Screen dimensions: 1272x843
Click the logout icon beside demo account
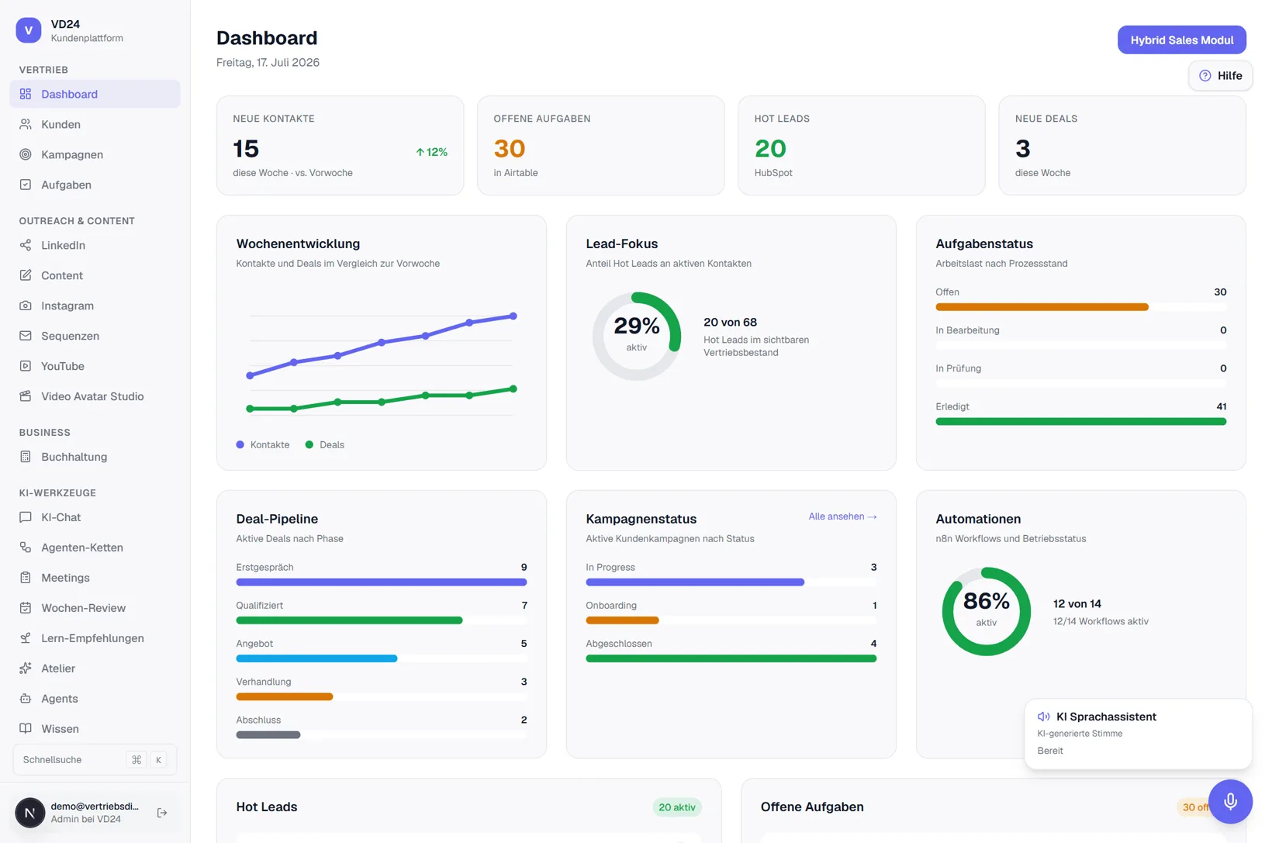(162, 813)
